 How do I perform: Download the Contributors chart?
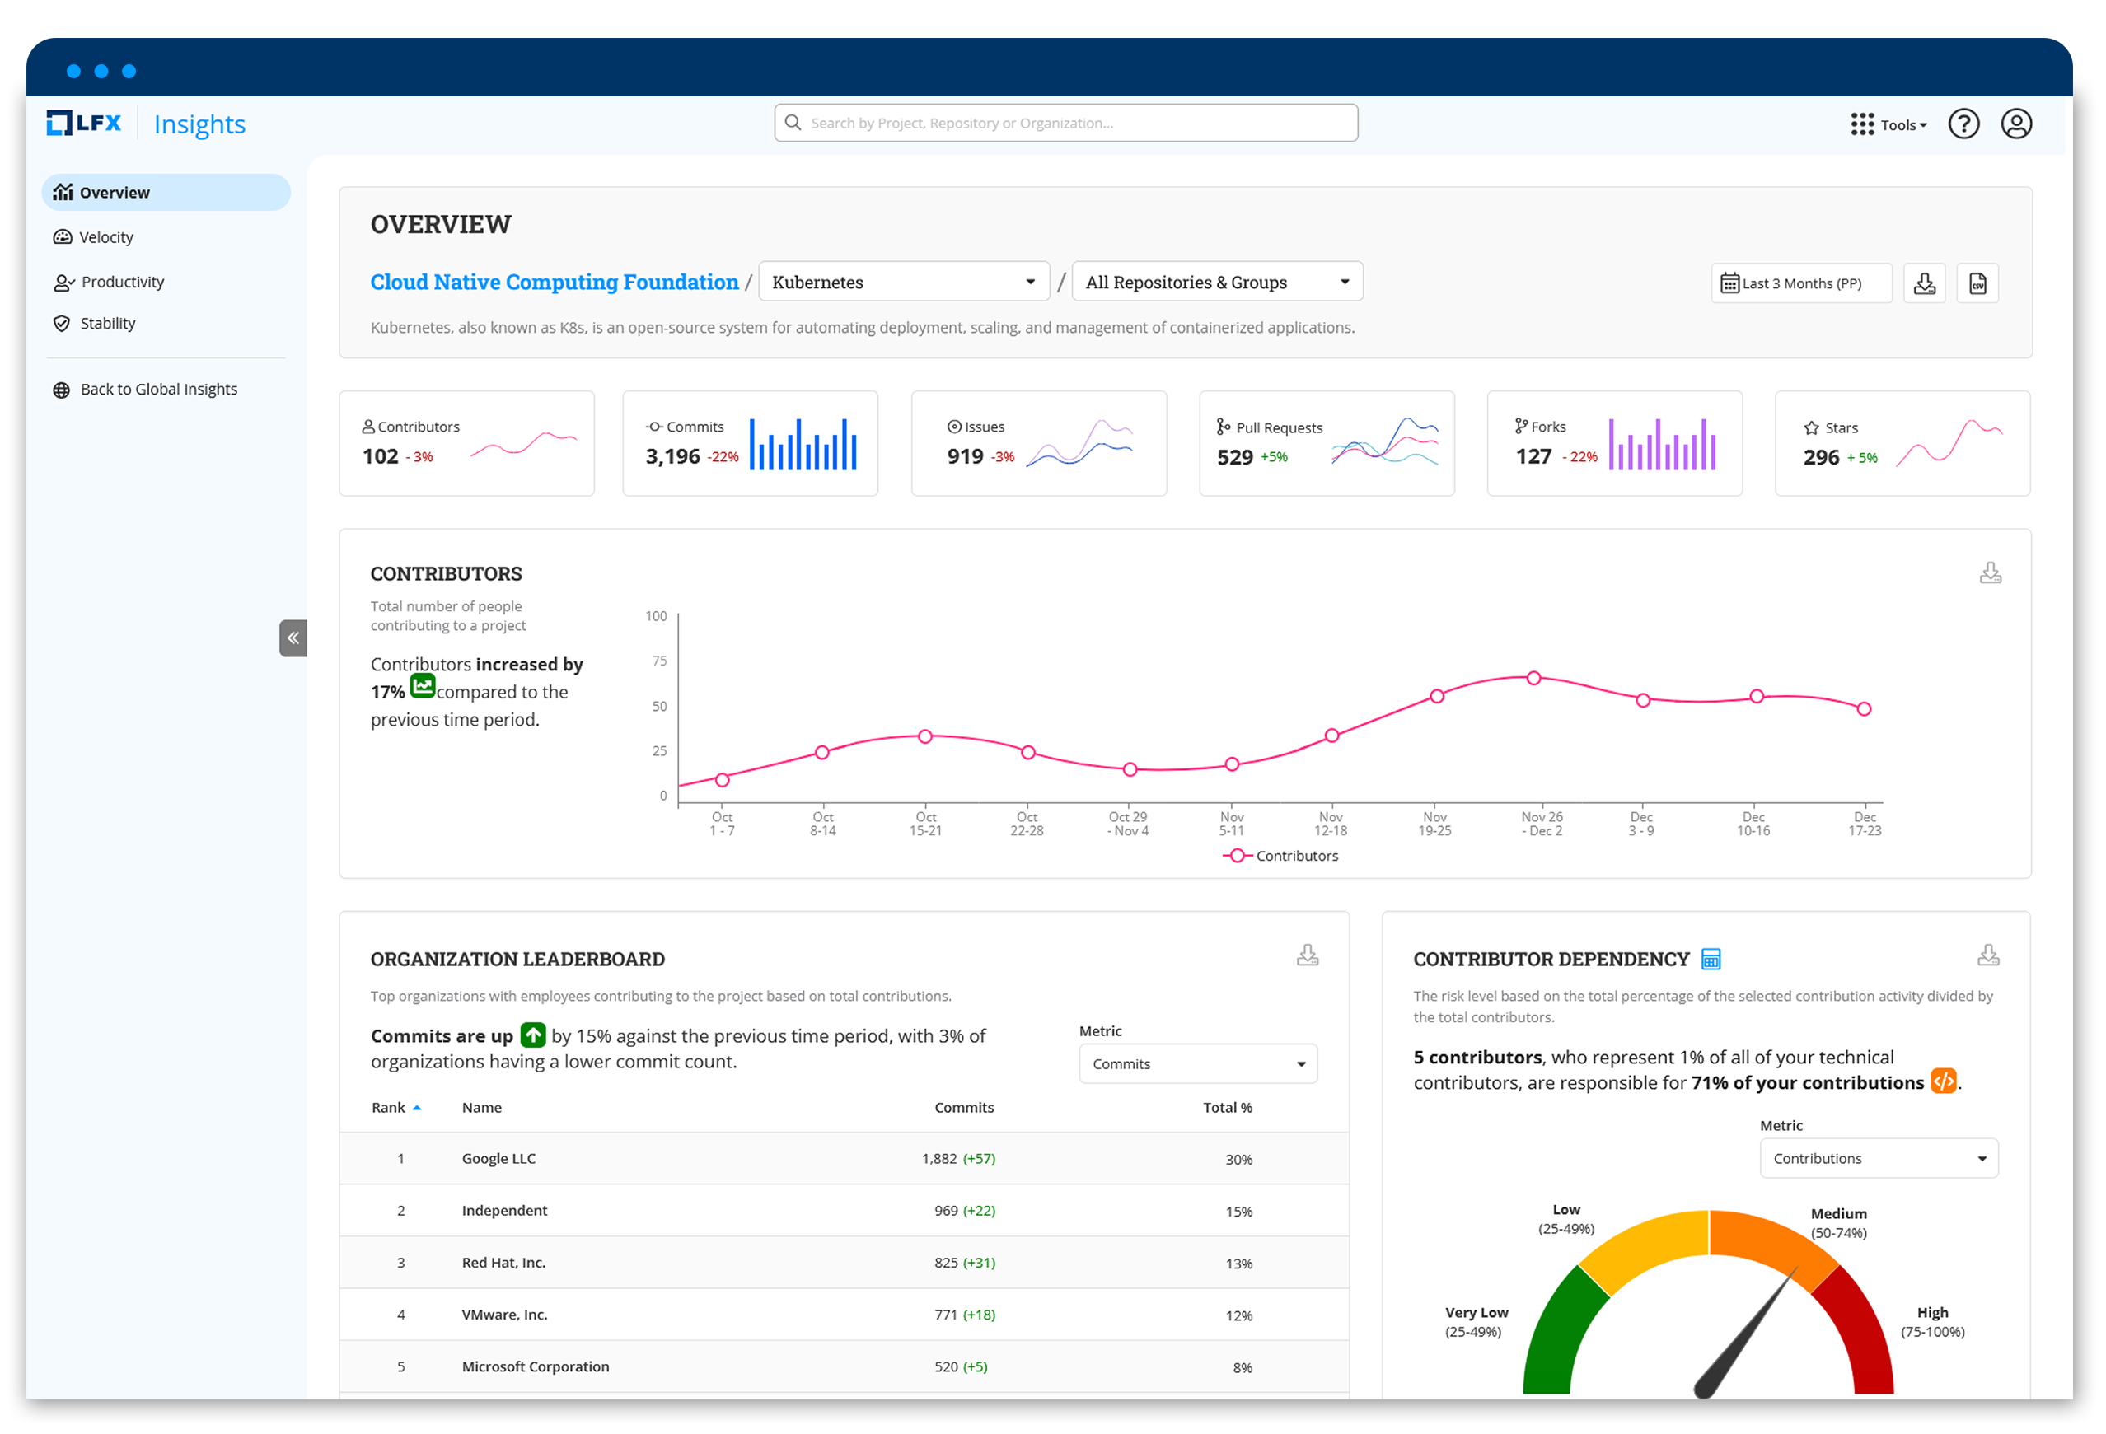point(1990,573)
